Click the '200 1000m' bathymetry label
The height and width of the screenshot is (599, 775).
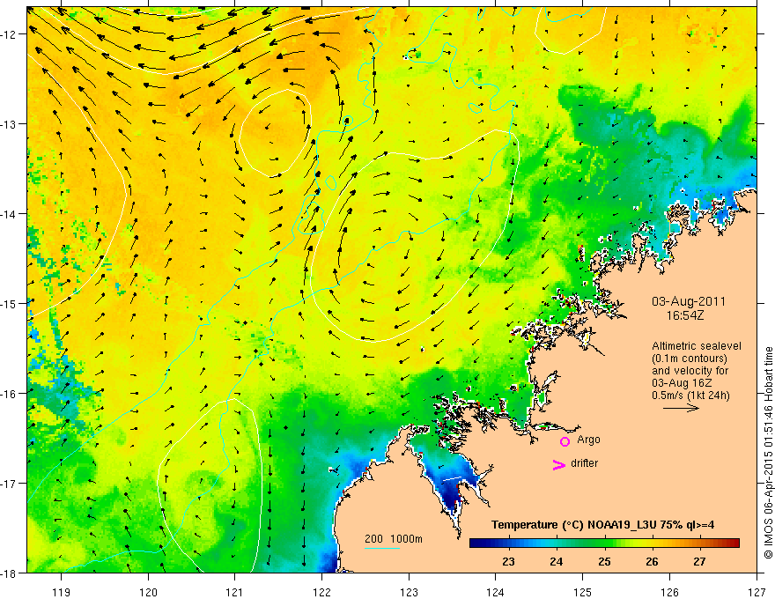pyautogui.click(x=394, y=539)
